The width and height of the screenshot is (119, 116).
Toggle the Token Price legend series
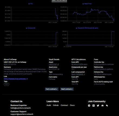pos(87,4)
